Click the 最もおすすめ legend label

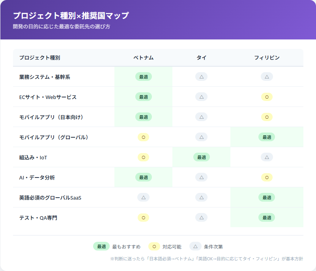click(x=126, y=246)
